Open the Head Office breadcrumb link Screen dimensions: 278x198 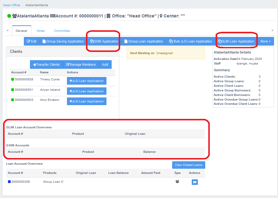click(12, 5)
